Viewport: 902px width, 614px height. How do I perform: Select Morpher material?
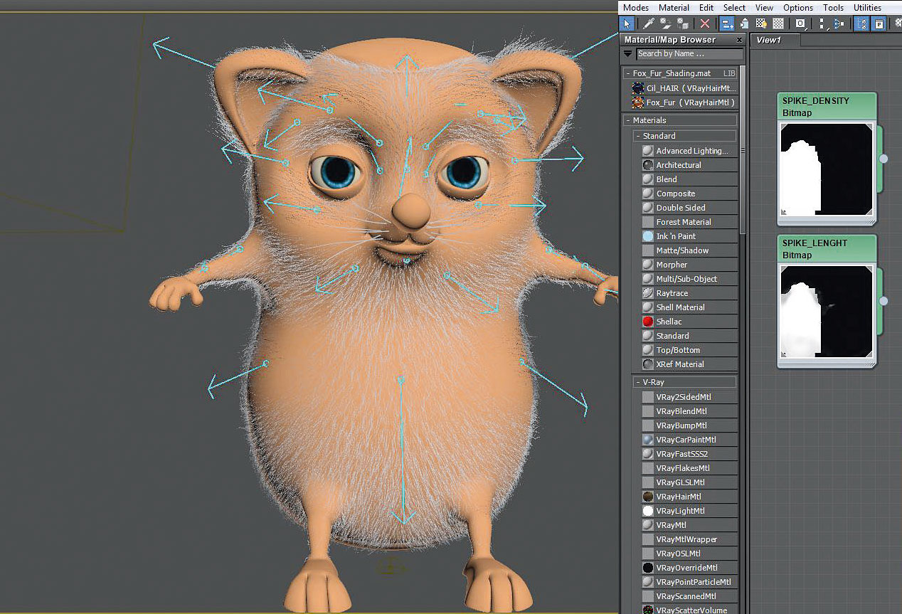click(x=689, y=265)
